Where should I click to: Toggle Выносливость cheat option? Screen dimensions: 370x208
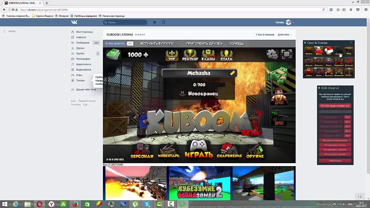331,122
